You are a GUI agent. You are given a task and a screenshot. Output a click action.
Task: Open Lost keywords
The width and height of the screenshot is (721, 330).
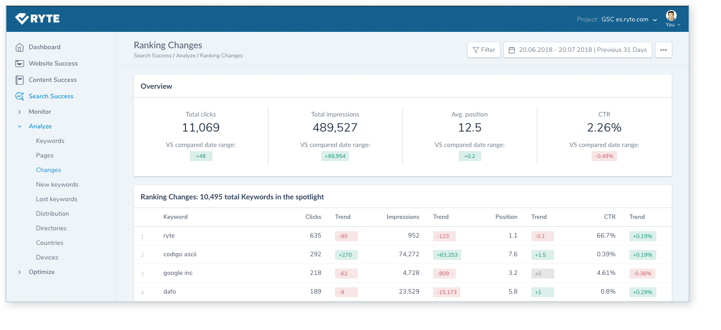pyautogui.click(x=57, y=199)
